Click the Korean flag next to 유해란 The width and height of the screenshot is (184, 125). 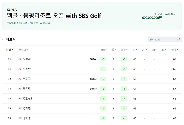(x=20, y=69)
